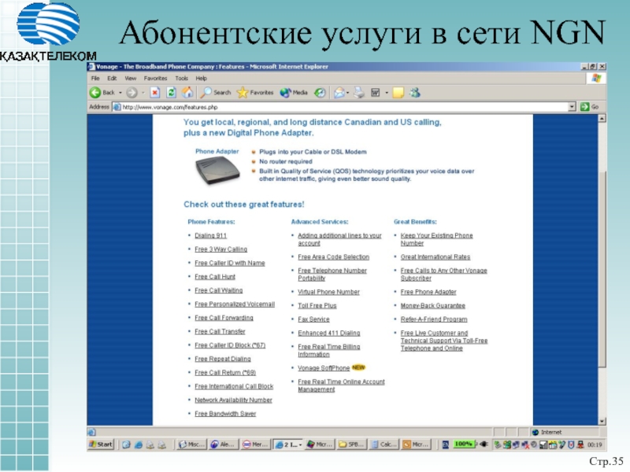Open Free Caller ID with Name link
The height and width of the screenshot is (472, 630).
pyautogui.click(x=230, y=263)
